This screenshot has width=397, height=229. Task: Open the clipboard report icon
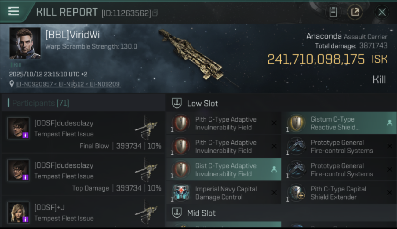point(333,12)
